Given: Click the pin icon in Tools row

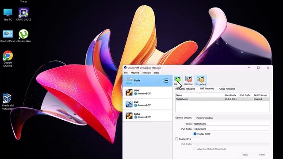Looking at the screenshot, I should click(x=158, y=81).
